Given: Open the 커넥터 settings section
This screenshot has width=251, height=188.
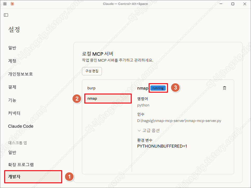Looking at the screenshot, I should 14,113.
